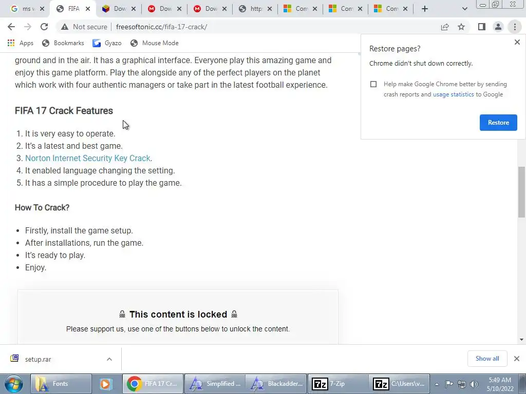
Task: Close the FIFA tab
Action: point(87,9)
